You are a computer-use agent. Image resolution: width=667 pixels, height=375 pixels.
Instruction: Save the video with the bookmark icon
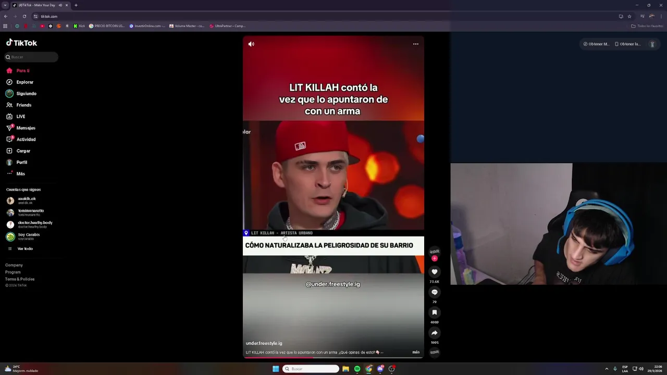[x=434, y=312]
